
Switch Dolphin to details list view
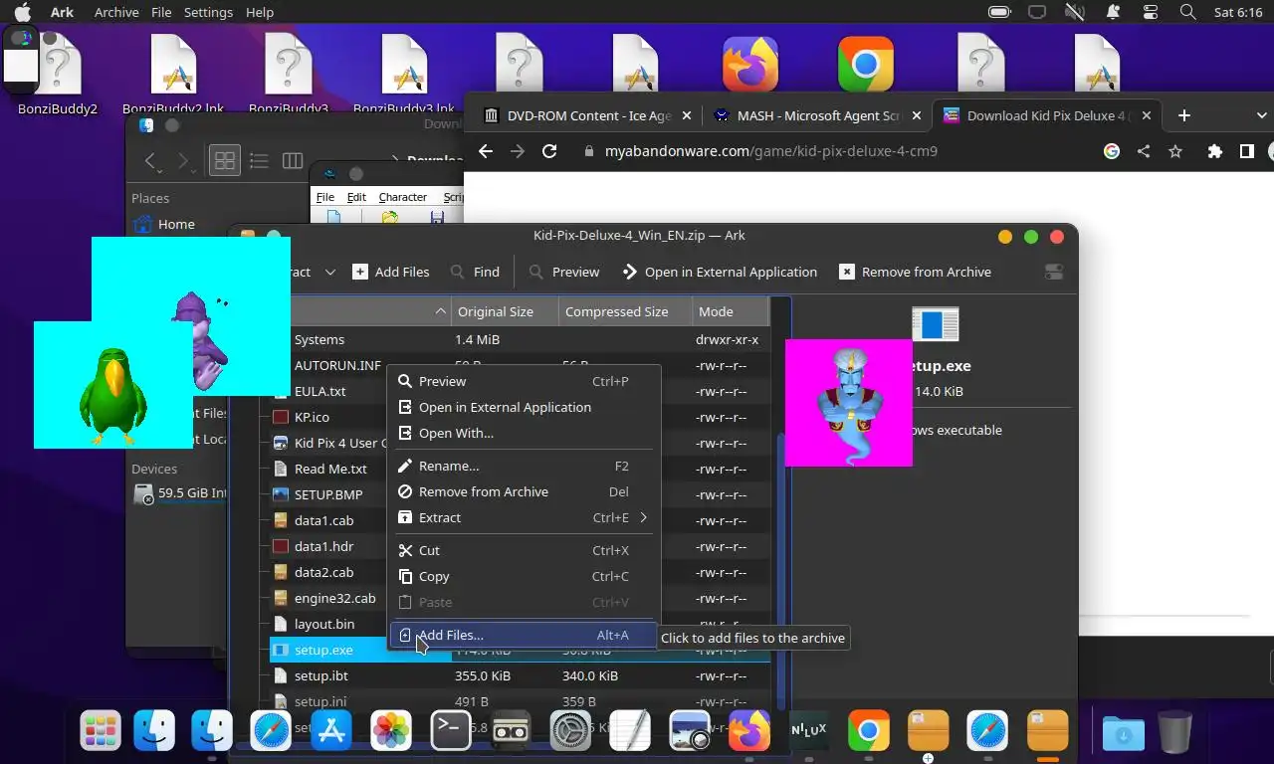(259, 160)
